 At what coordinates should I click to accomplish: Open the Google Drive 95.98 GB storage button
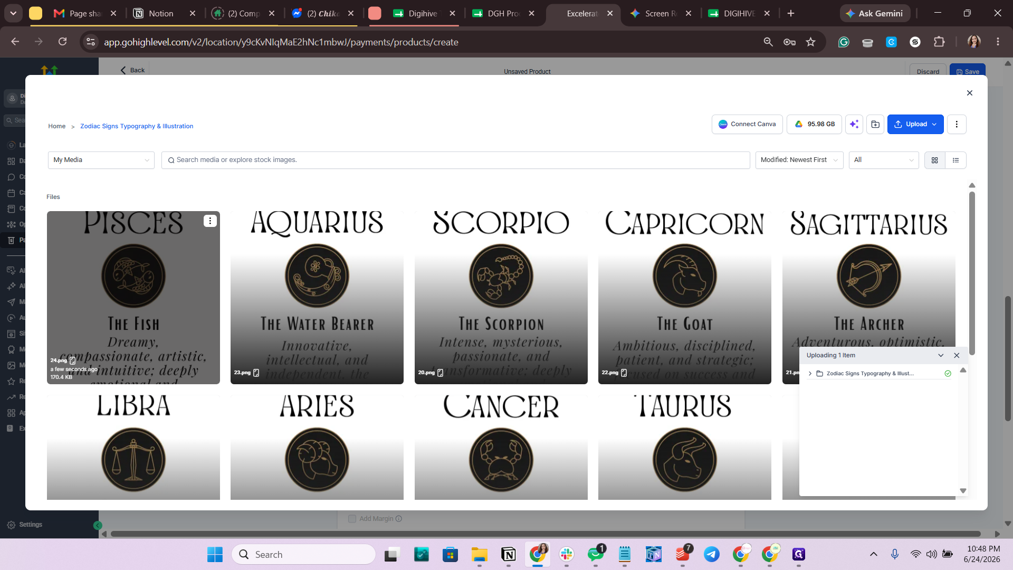[x=815, y=125]
